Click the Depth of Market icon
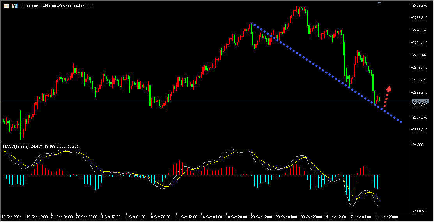This screenshot has height=222, width=434. pyautogui.click(x=14, y=6)
